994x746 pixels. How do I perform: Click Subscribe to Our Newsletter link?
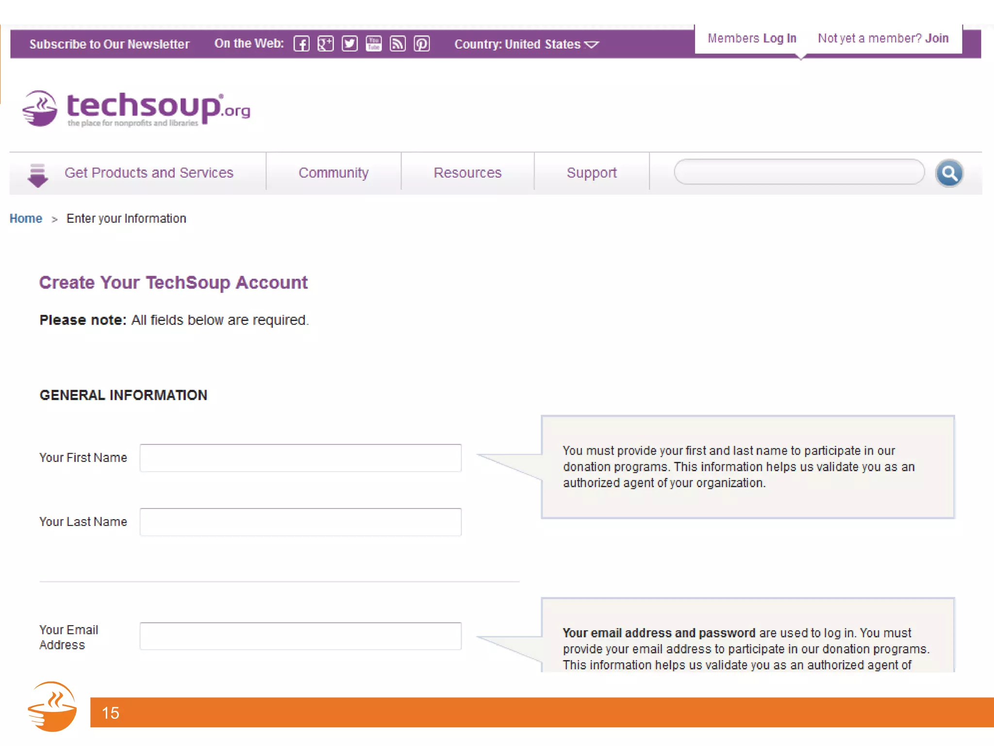(x=109, y=44)
